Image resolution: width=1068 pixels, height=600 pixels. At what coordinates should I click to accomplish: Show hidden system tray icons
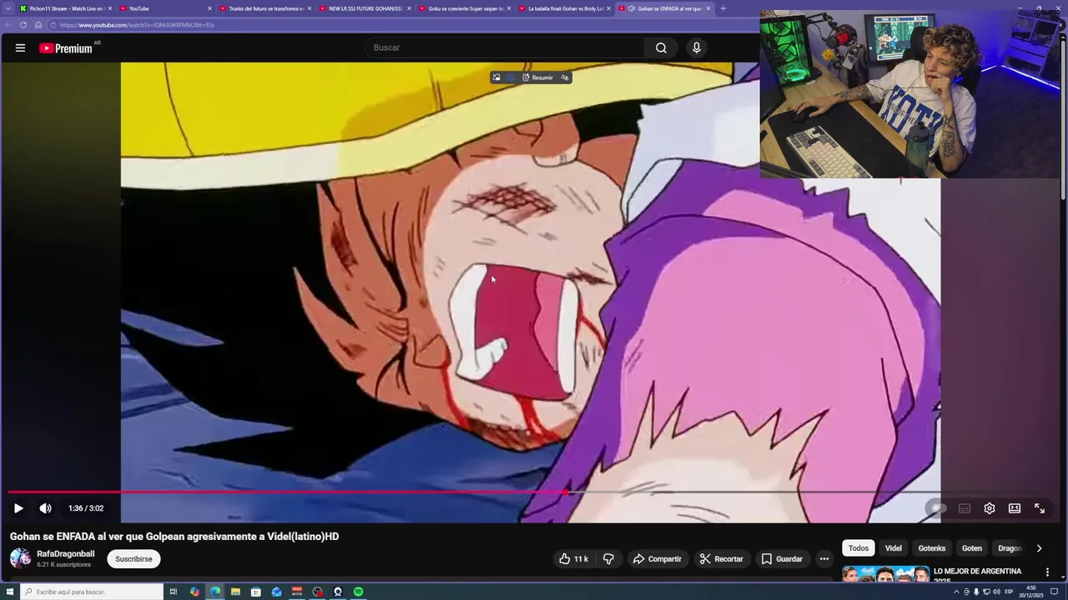point(957,592)
